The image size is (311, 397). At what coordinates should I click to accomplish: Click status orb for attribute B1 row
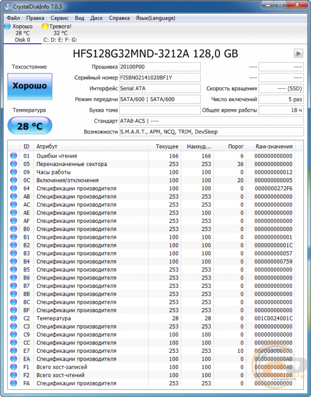click(x=14, y=237)
